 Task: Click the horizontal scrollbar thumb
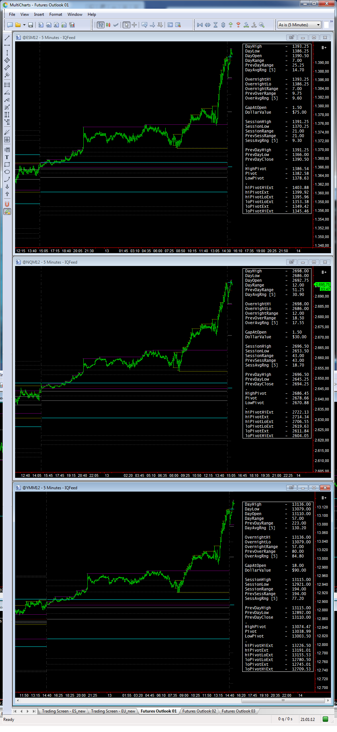(283, 700)
